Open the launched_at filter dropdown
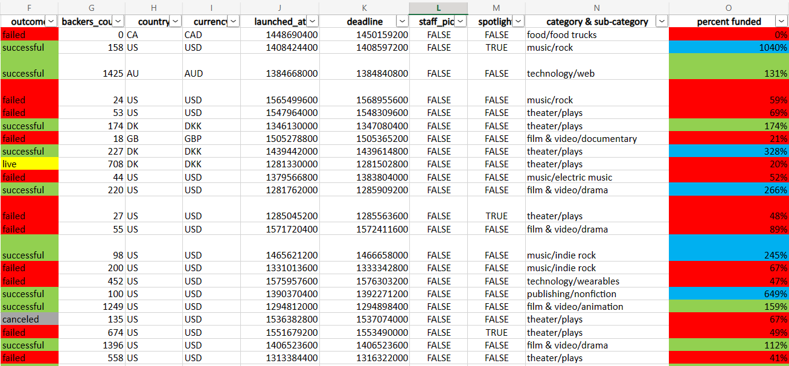789x366 pixels. [312, 21]
